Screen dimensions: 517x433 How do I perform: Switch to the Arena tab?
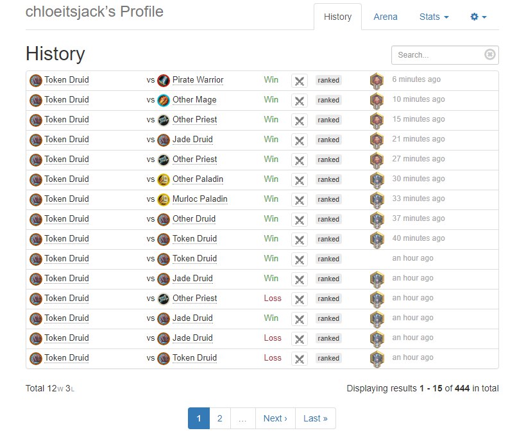coord(386,17)
